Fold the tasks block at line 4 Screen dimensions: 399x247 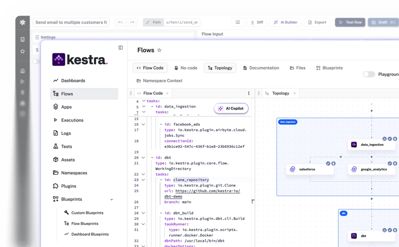coord(144,101)
